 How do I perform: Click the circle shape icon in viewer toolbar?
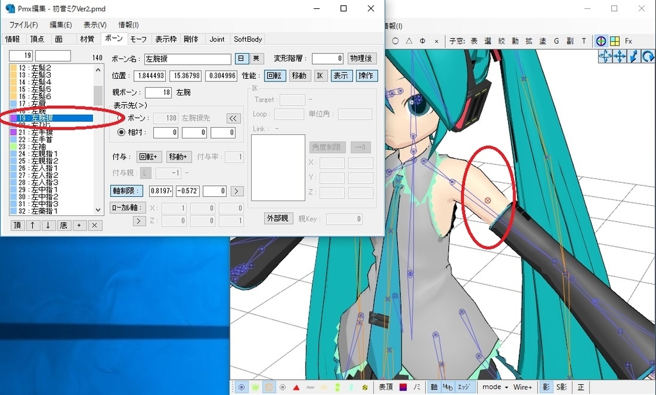tap(395, 41)
